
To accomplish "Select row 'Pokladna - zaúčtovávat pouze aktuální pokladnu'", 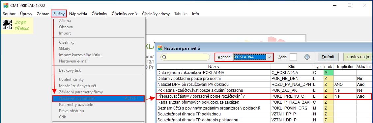I will pyautogui.click(x=265, y=90).
